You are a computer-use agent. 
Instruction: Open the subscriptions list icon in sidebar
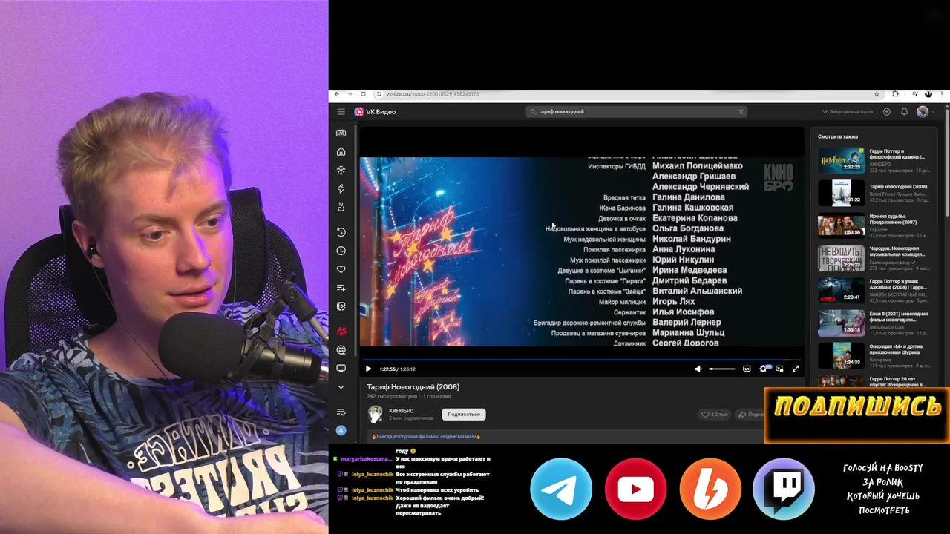pyautogui.click(x=341, y=412)
